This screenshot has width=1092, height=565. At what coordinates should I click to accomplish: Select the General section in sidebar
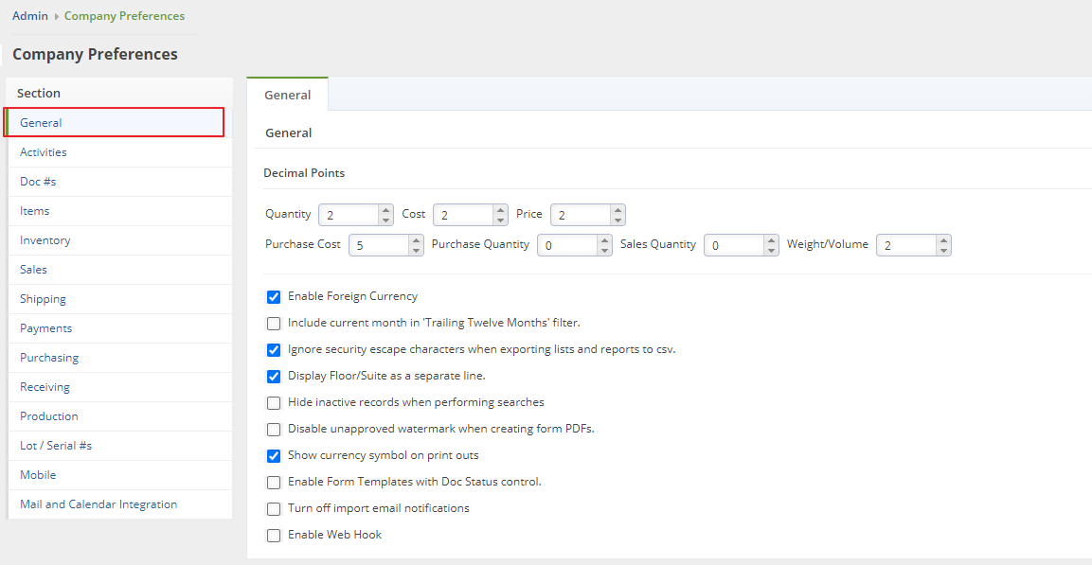(119, 122)
